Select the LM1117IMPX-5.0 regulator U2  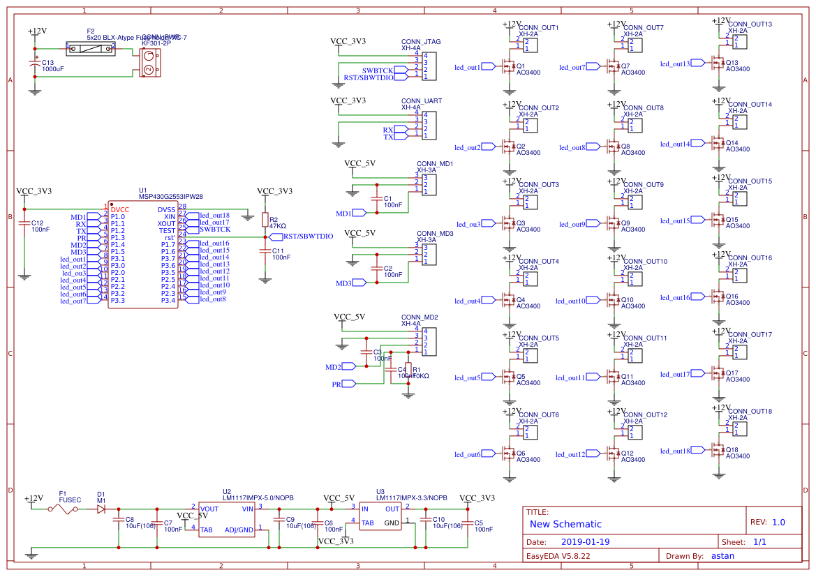point(227,520)
